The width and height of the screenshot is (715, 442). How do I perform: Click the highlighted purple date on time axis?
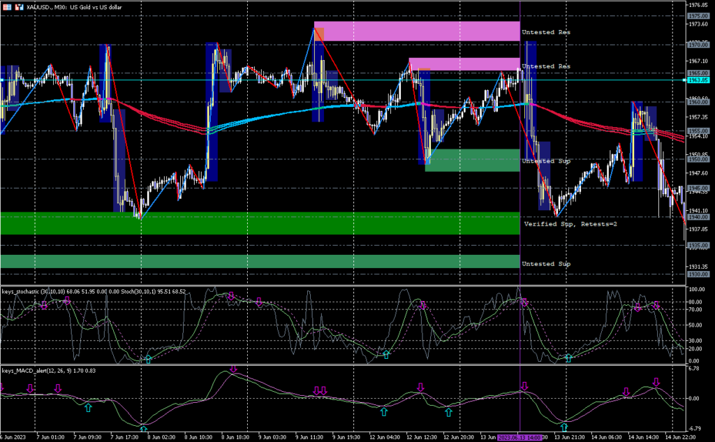(519, 437)
